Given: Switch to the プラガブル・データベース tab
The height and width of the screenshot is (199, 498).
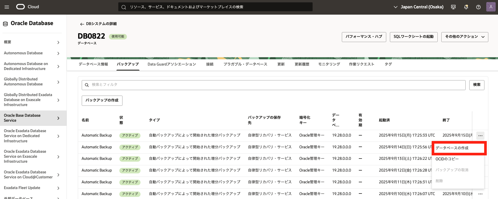Looking at the screenshot, I should click(x=245, y=64).
